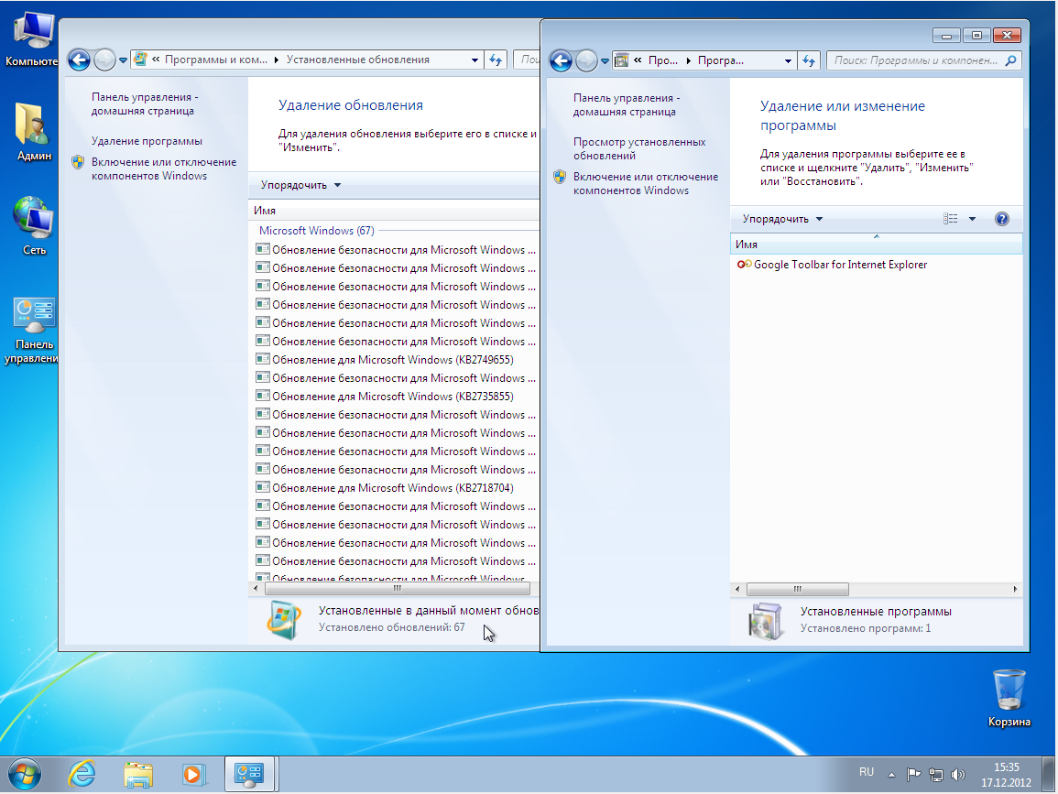Select 'Админ' user folder desktop icon

coord(34,132)
